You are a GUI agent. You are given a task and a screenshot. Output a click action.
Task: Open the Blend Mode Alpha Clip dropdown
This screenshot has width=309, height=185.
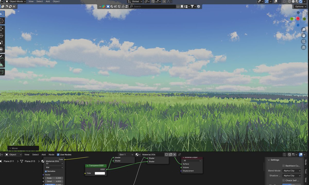(x=292, y=171)
